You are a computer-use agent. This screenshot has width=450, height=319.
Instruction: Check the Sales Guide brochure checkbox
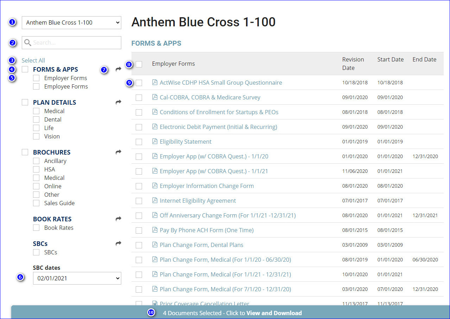pos(36,203)
